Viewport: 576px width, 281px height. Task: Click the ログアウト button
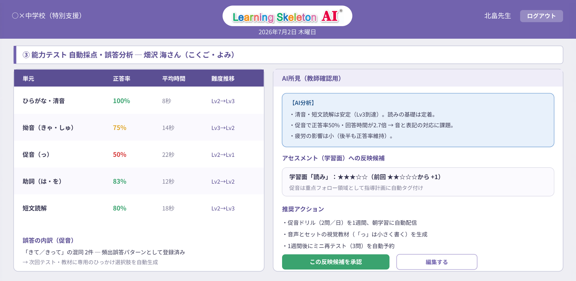click(541, 16)
